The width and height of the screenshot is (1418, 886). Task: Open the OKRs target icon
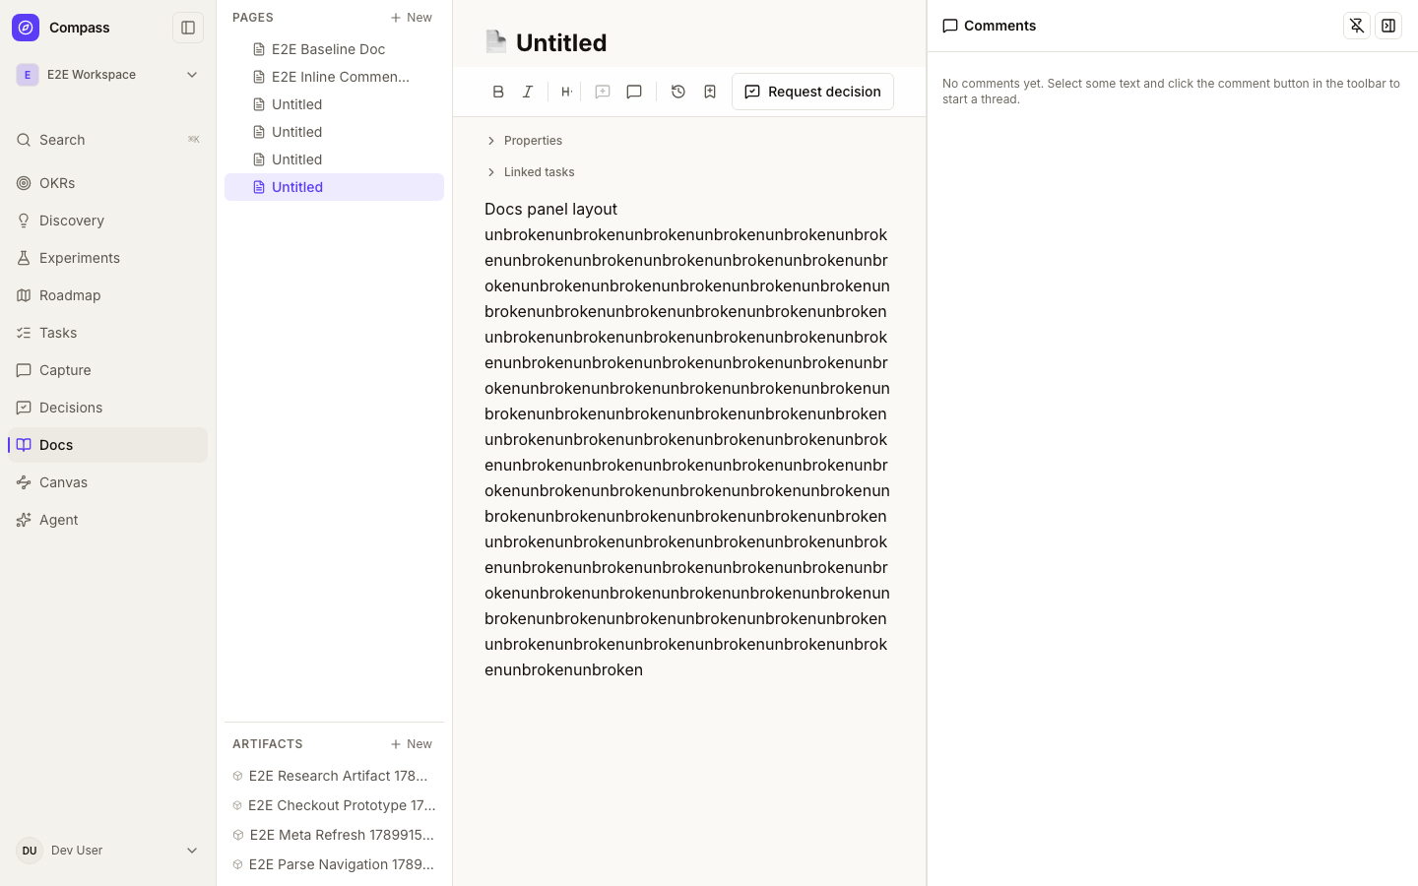point(24,183)
